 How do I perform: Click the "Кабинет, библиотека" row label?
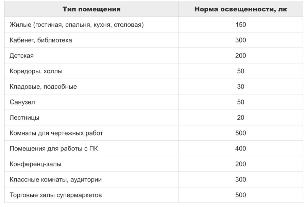[41, 40]
